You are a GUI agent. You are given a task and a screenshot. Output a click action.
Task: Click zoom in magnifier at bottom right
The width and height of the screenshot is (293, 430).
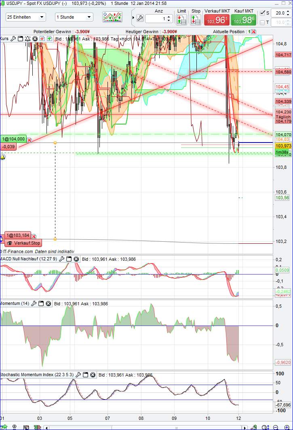[287, 427]
